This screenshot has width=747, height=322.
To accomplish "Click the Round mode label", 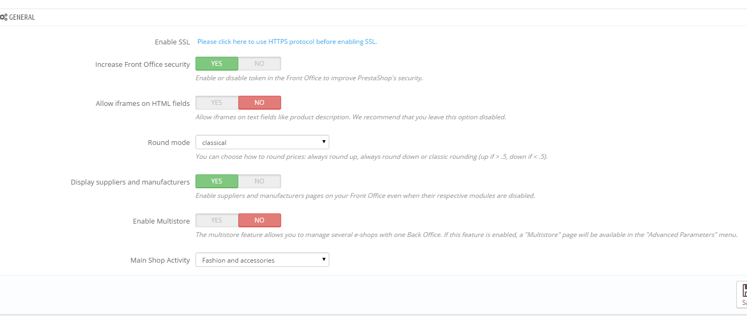I will 169,143.
